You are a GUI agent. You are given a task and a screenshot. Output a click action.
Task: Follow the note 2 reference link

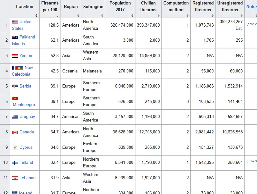tap(252, 24)
